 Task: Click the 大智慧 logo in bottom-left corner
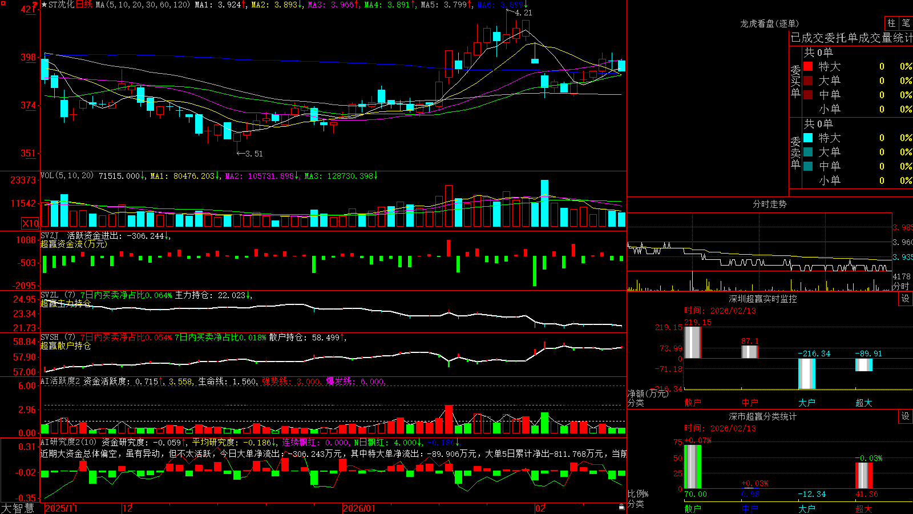coord(18,508)
